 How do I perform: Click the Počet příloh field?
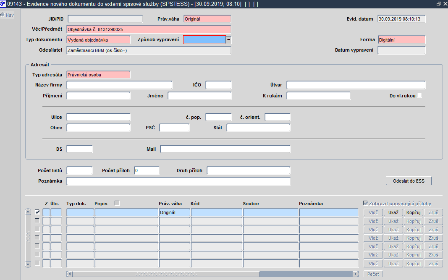[147, 170]
